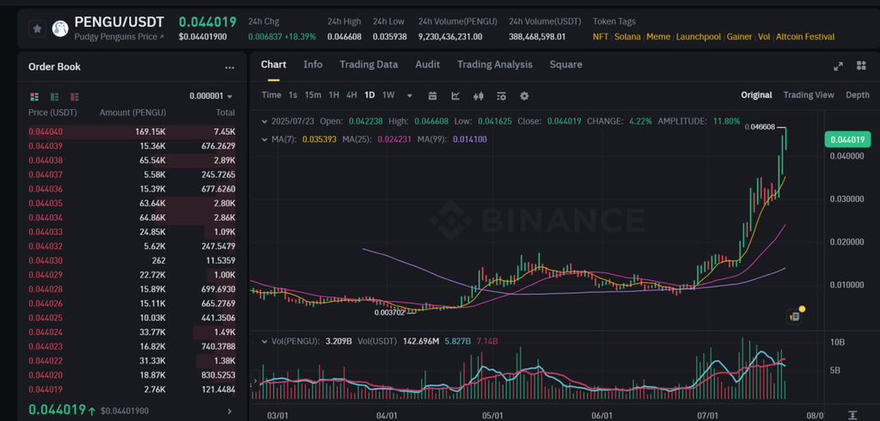The image size is (880, 421).
Task: Open the Trading Data tab
Action: click(369, 64)
